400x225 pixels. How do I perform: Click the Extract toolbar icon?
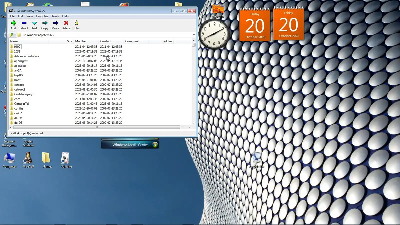(24, 25)
